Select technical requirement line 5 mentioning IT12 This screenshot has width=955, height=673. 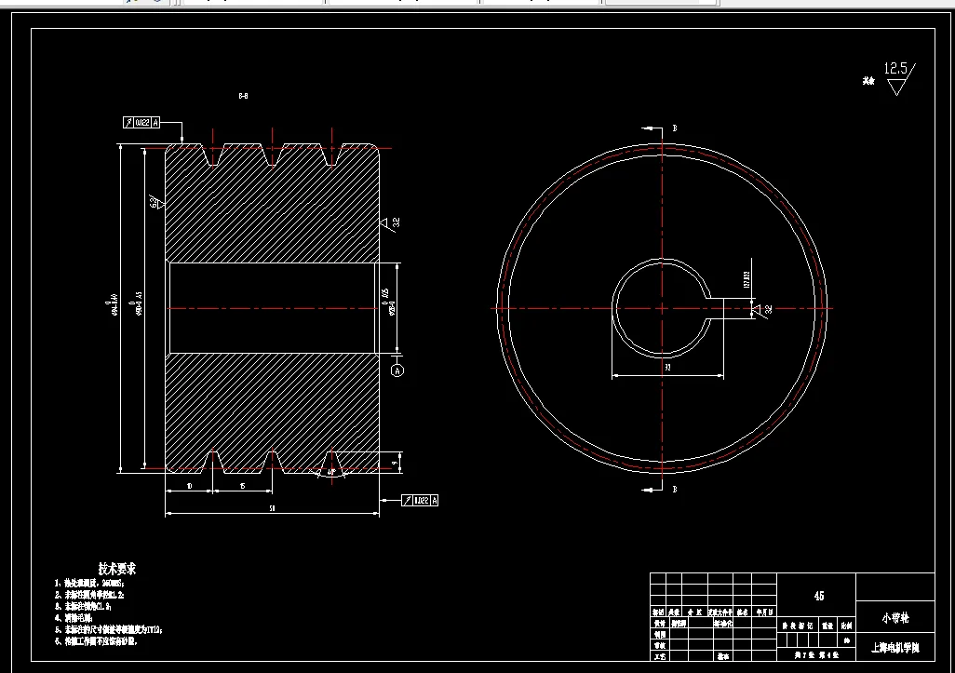pyautogui.click(x=108, y=630)
